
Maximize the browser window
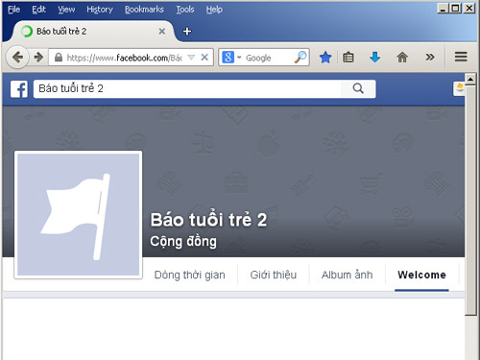tap(455, 8)
